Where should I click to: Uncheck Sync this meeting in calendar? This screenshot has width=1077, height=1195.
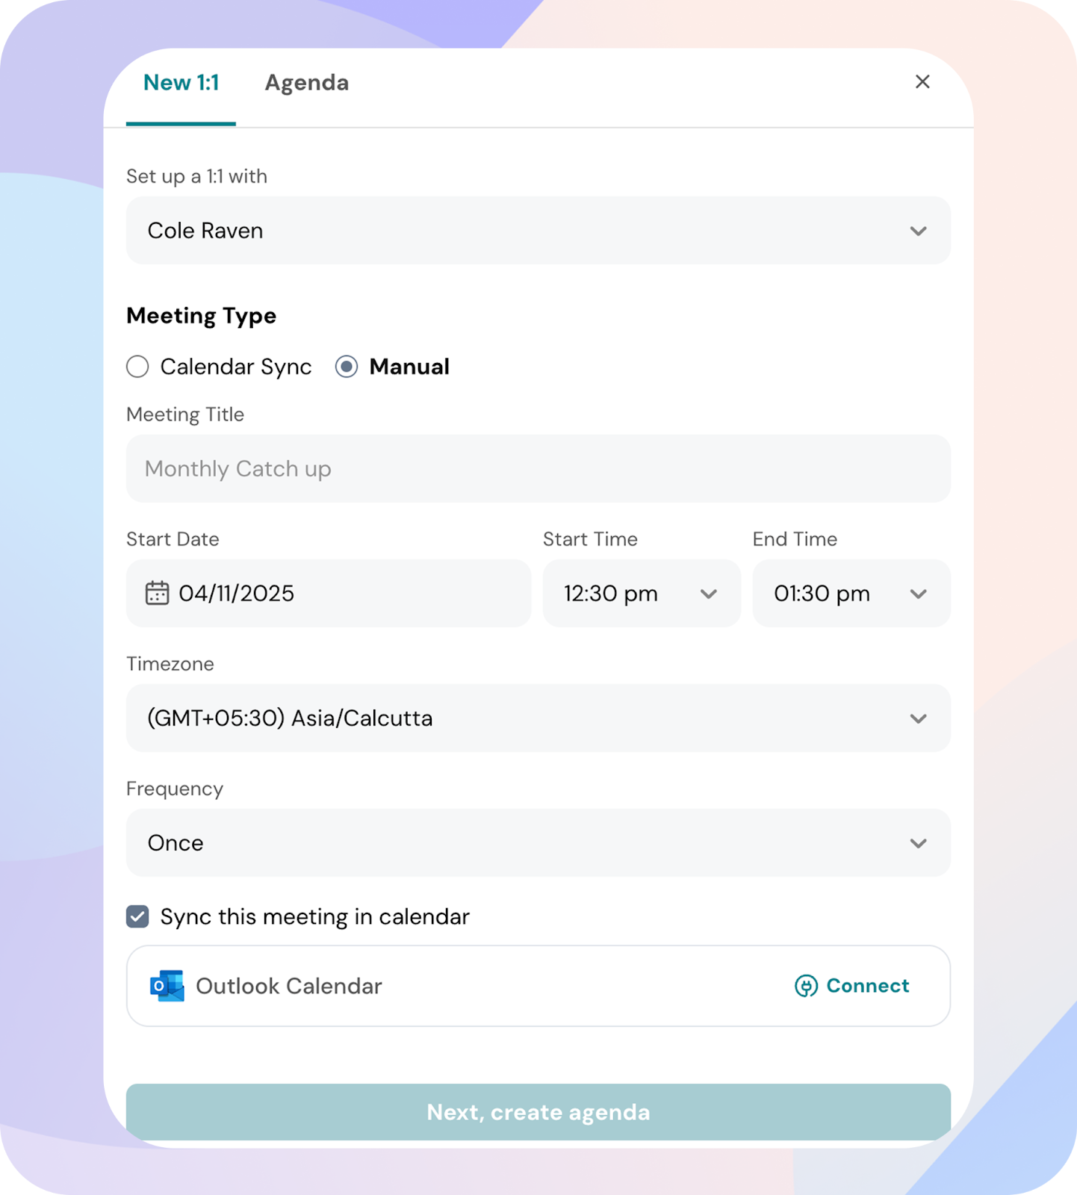coord(137,916)
